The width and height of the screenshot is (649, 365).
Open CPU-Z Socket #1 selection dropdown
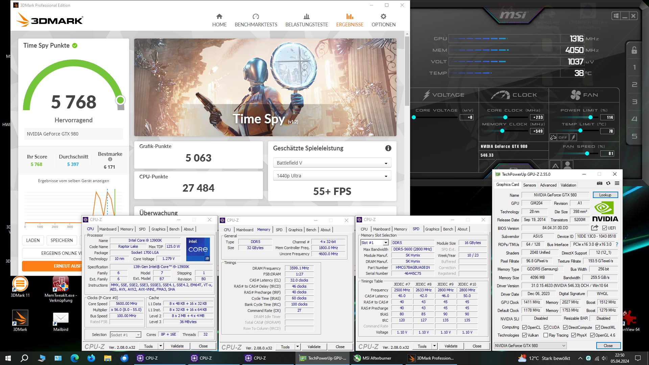tap(125, 335)
